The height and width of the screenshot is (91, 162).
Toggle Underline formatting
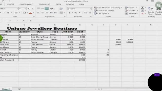coord(8,13)
